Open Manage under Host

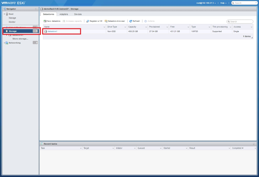coord(12,18)
